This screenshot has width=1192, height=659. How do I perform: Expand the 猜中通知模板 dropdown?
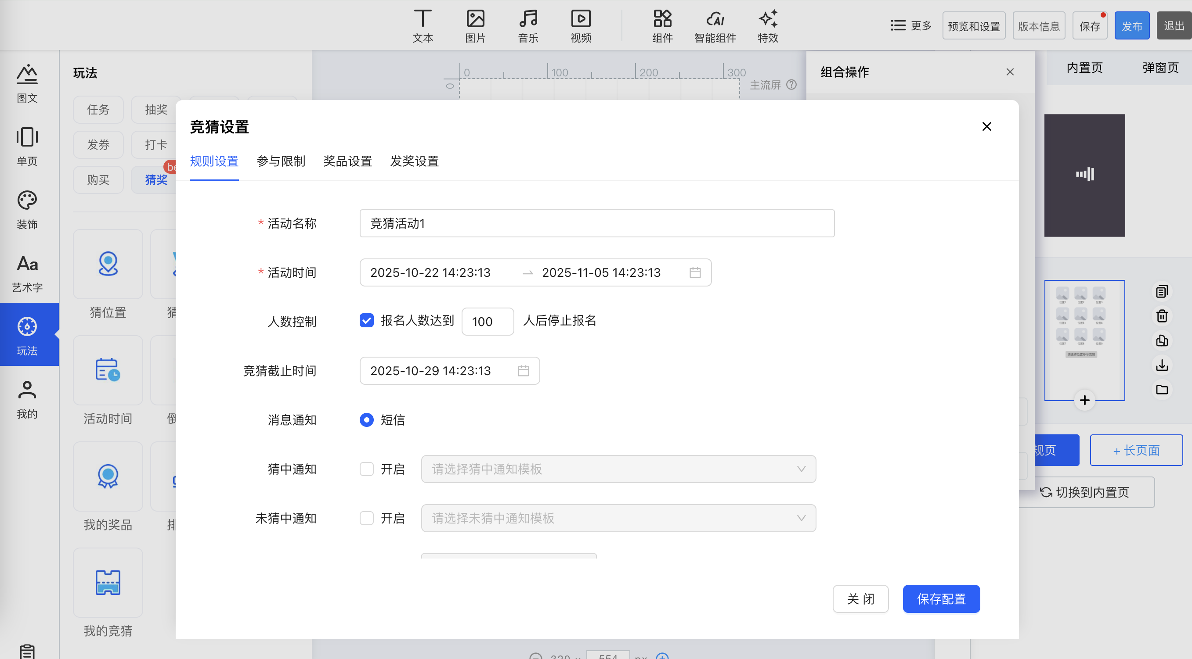(x=618, y=469)
